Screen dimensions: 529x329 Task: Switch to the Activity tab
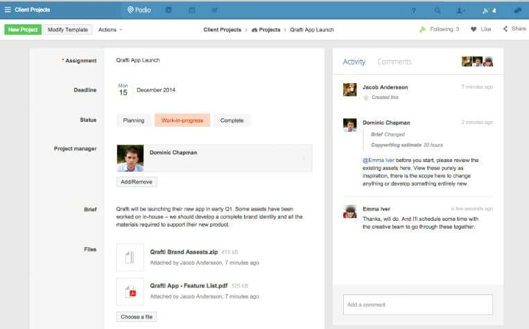click(354, 62)
